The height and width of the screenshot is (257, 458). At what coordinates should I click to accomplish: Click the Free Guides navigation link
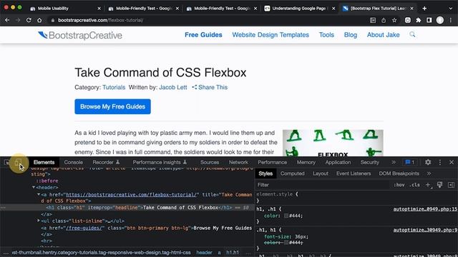(x=203, y=35)
